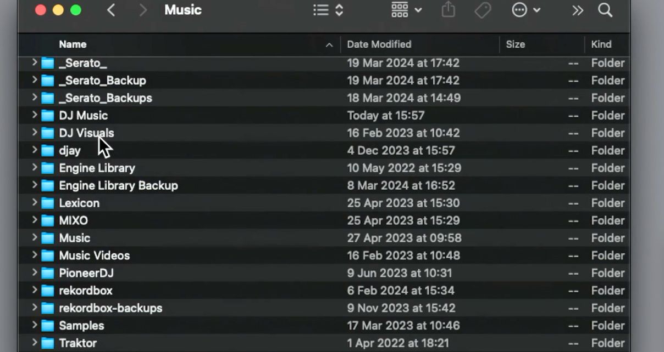Click the Kind column header
This screenshot has width=664, height=352.
pyautogui.click(x=601, y=44)
